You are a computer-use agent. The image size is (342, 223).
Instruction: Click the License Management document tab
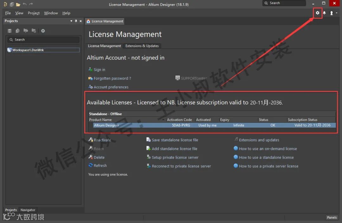tap(105, 21)
